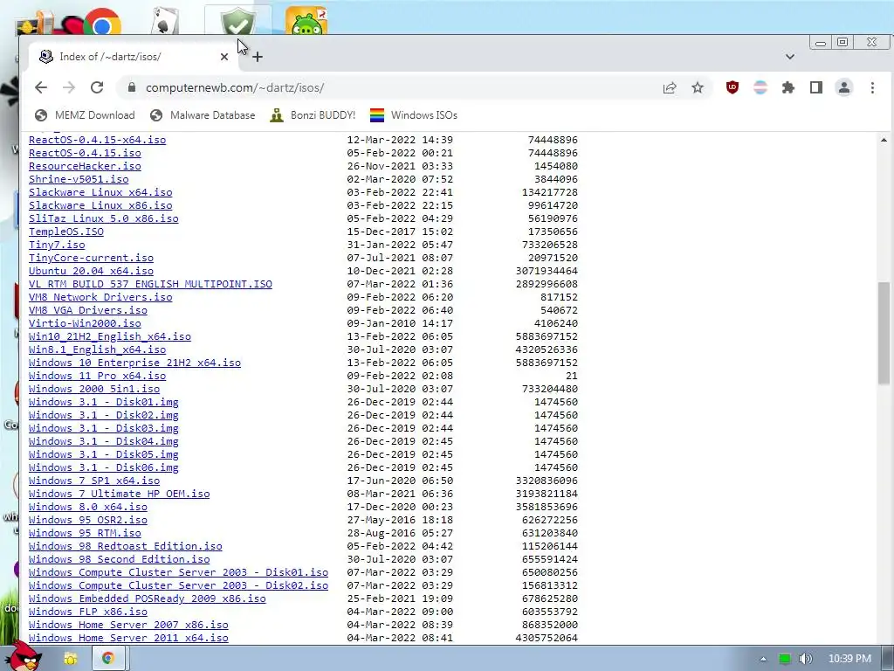Open the Bad Piggies desktop icon

pos(306,22)
